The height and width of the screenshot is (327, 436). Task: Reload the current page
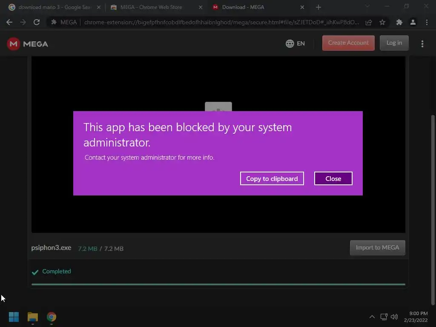(37, 22)
